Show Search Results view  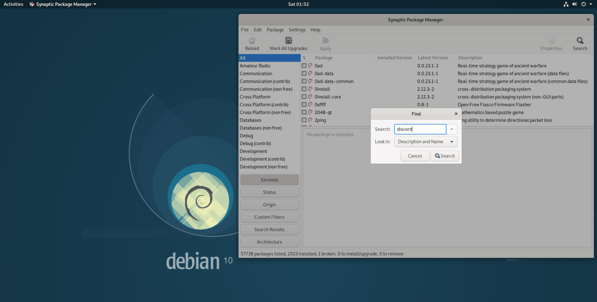pos(270,229)
